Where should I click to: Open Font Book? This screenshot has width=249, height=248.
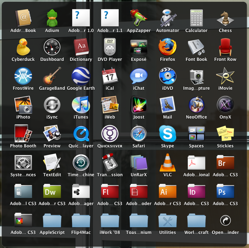[197, 47]
